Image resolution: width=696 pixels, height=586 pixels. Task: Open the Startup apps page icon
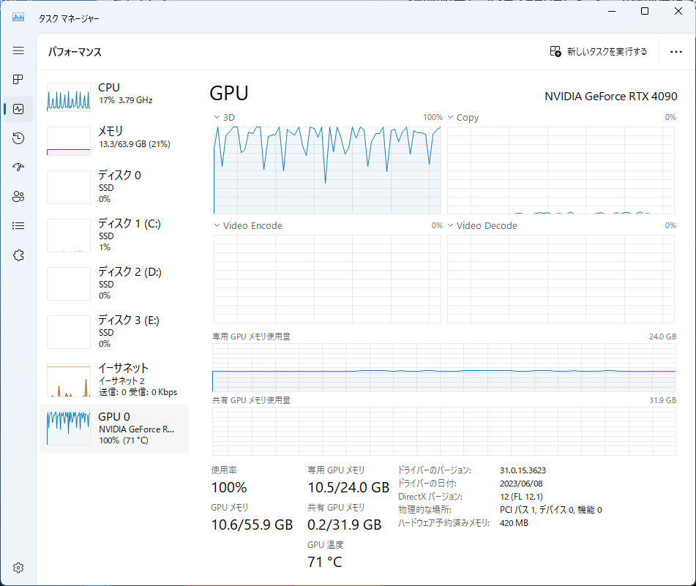18,168
